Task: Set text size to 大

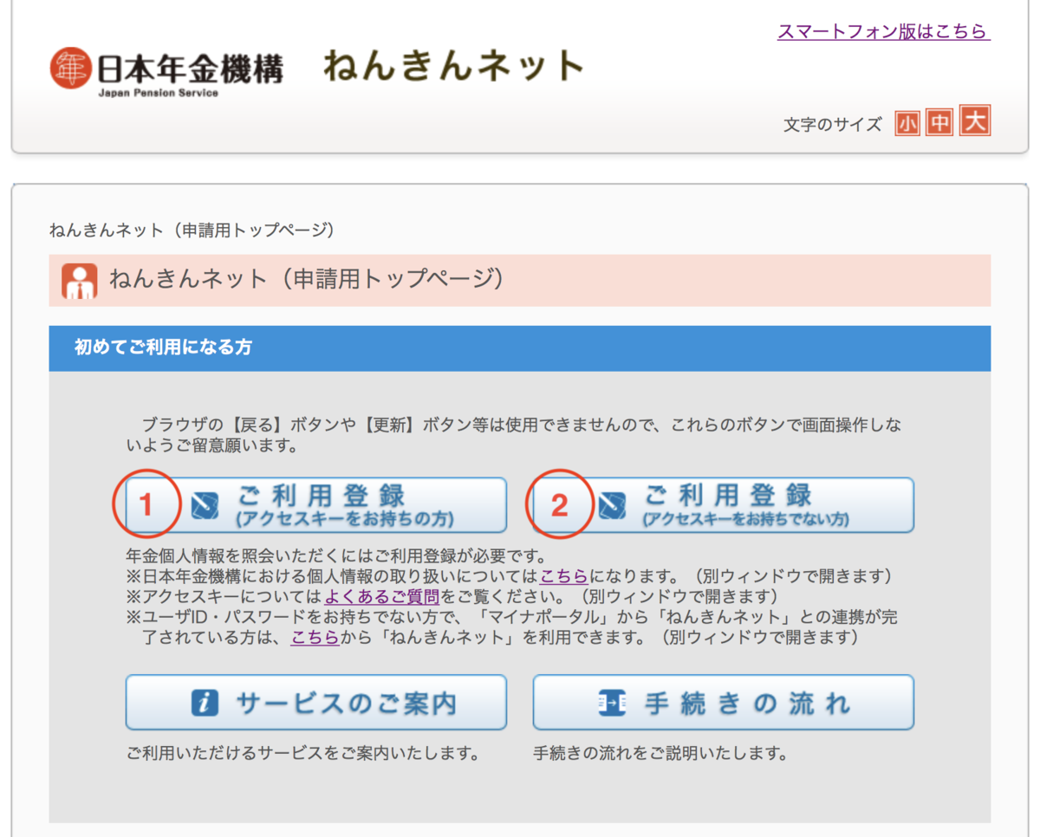Action: coord(975,121)
